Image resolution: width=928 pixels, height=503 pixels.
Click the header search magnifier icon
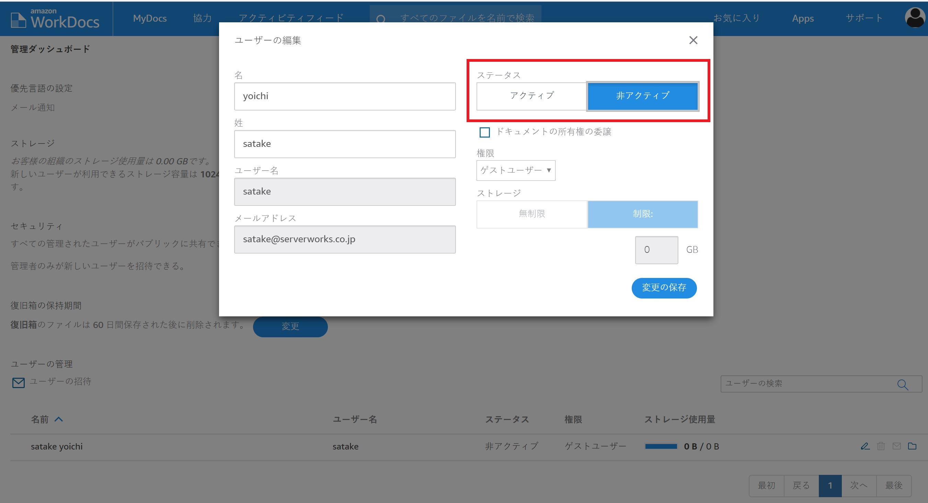tap(380, 19)
